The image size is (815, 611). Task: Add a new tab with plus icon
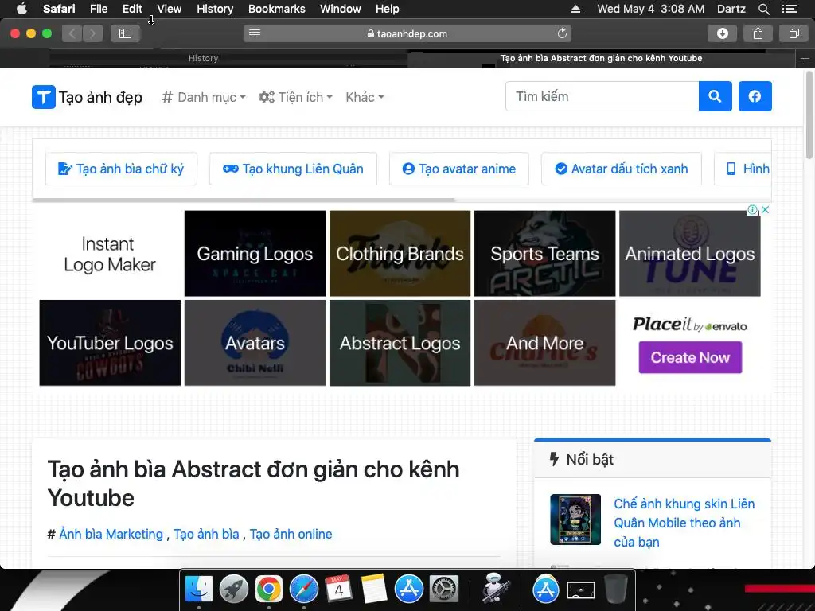click(x=805, y=59)
